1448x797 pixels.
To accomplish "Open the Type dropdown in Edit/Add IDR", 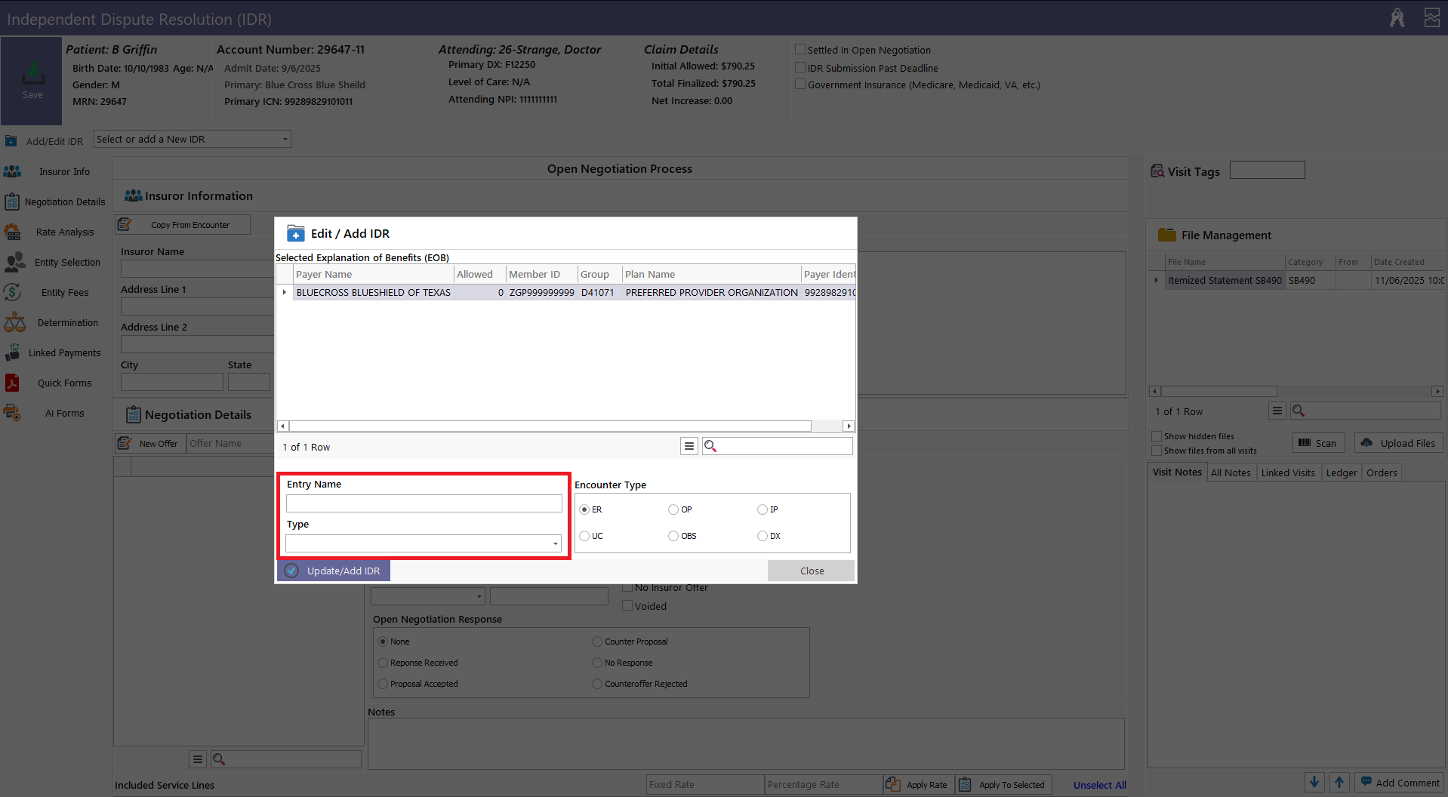I will [x=555, y=543].
